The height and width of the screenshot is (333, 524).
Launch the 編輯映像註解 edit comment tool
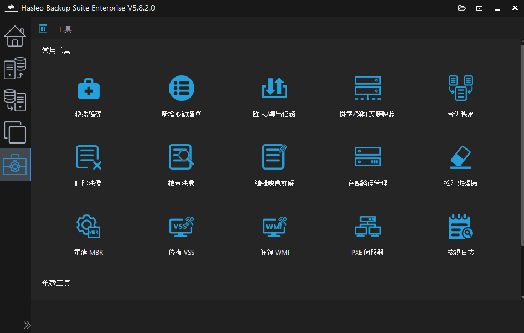click(x=274, y=157)
